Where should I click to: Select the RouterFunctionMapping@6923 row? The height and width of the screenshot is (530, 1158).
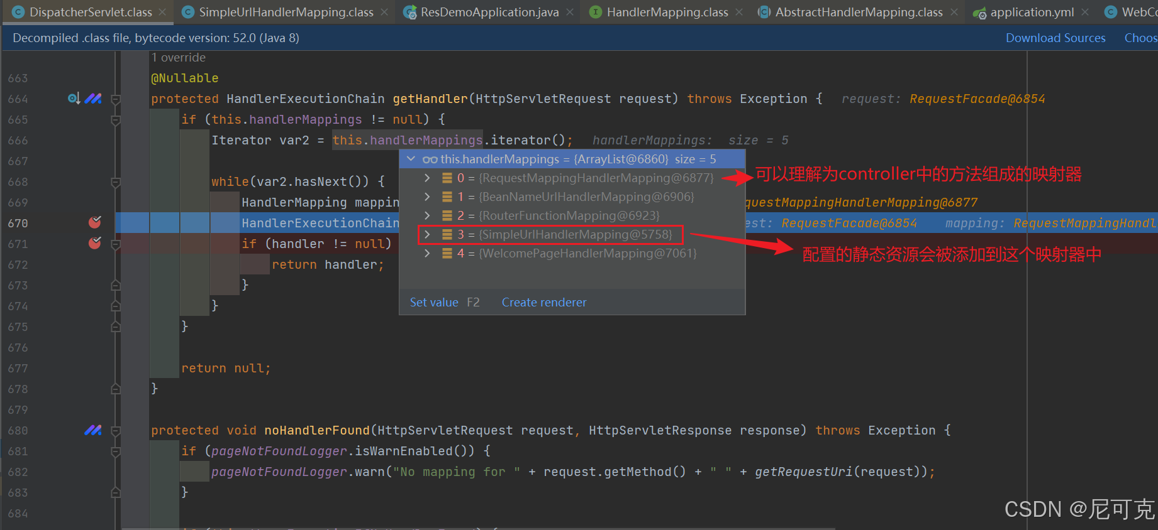click(x=572, y=215)
